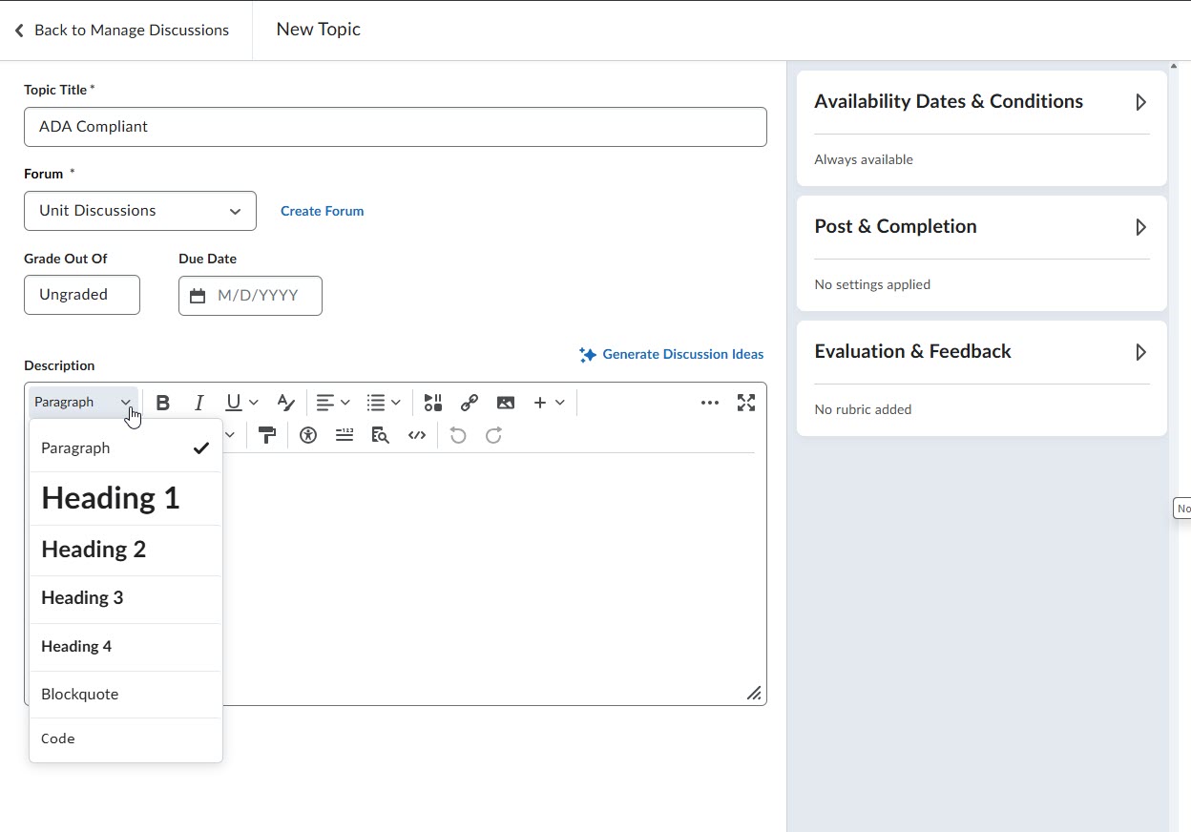Show more editor actions with the ellipsis
Viewport: 1191px width, 832px height.
[x=710, y=402]
